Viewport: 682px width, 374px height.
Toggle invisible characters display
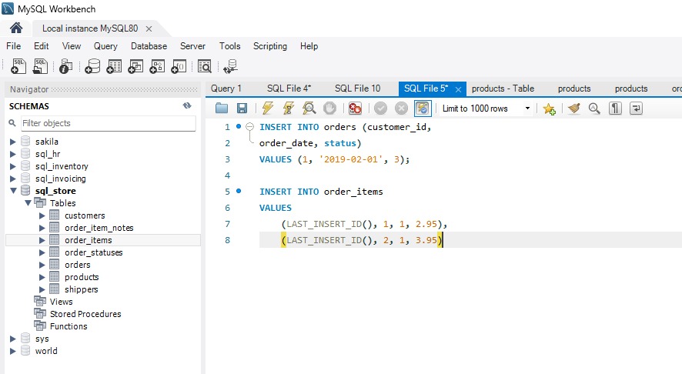[615, 109]
